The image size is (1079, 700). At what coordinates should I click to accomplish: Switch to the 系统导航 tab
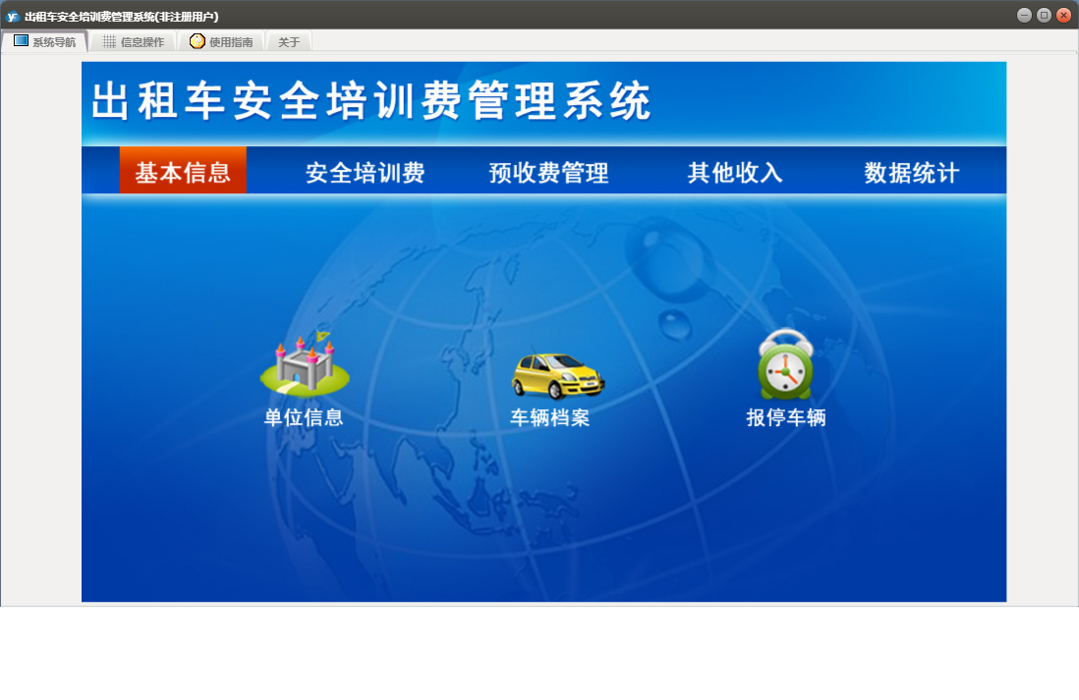click(x=45, y=41)
